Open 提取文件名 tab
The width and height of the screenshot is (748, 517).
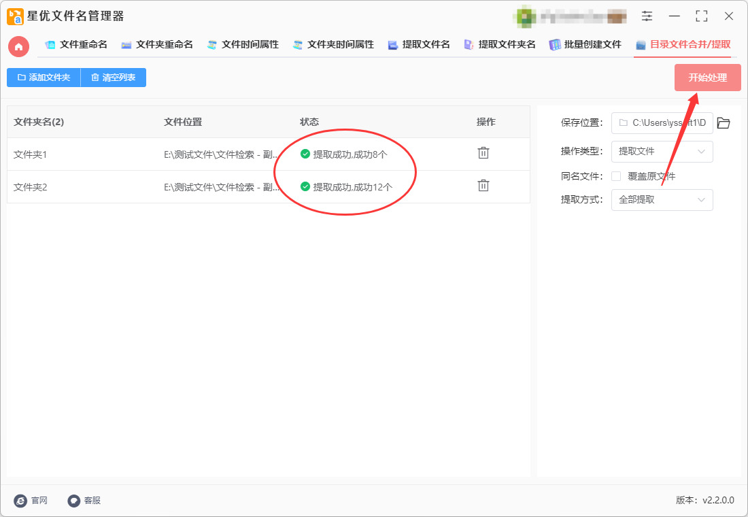(419, 44)
